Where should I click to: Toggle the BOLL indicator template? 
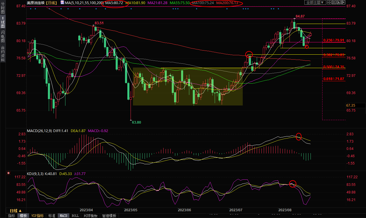(75, 216)
